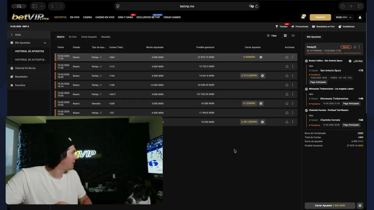
Task: Switch to list view layout icon
Action: pyautogui.click(x=285, y=36)
